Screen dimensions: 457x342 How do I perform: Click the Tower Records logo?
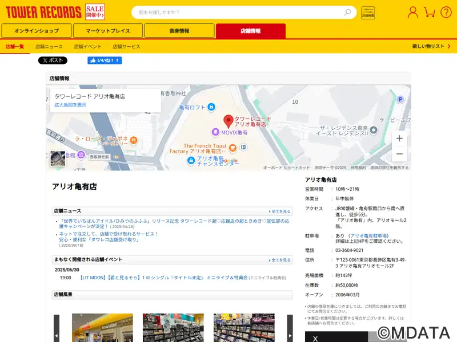click(43, 12)
